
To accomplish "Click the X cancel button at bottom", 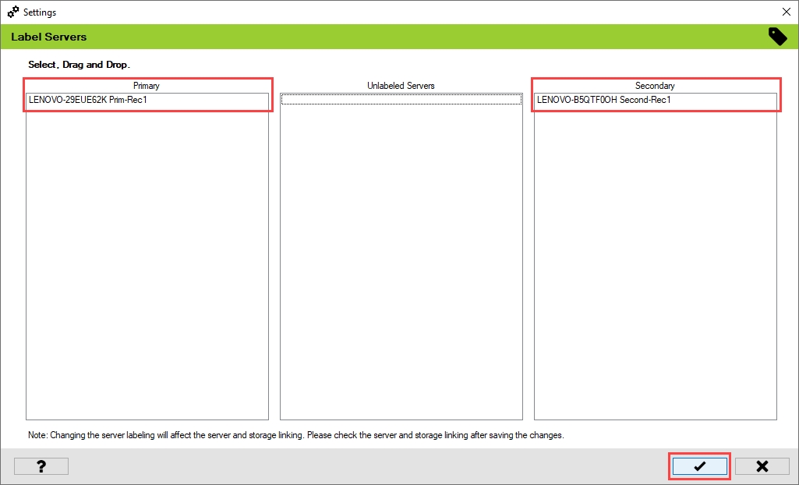I will (x=762, y=466).
